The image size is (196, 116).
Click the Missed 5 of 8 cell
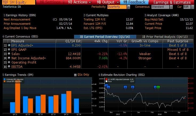point(178,50)
